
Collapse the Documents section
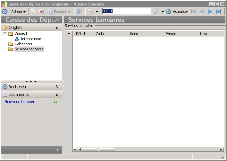click(57, 95)
